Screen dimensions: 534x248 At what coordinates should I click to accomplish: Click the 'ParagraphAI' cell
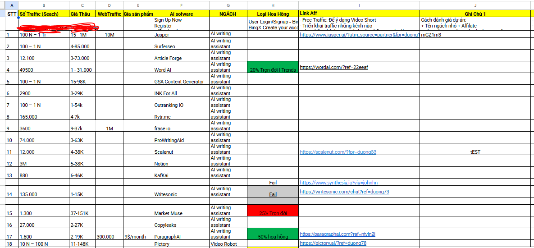(x=181, y=234)
